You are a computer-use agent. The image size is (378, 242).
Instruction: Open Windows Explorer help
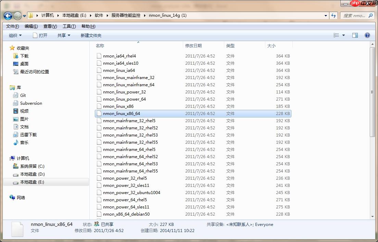tap(367, 35)
